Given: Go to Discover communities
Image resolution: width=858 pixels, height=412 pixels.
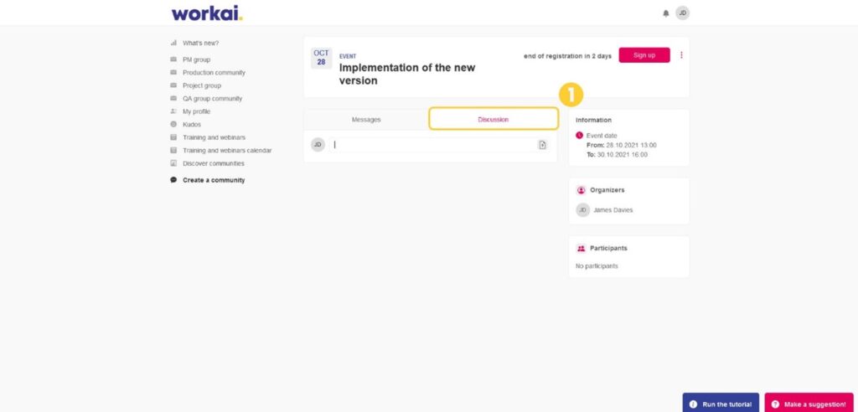Looking at the screenshot, I should (214, 163).
